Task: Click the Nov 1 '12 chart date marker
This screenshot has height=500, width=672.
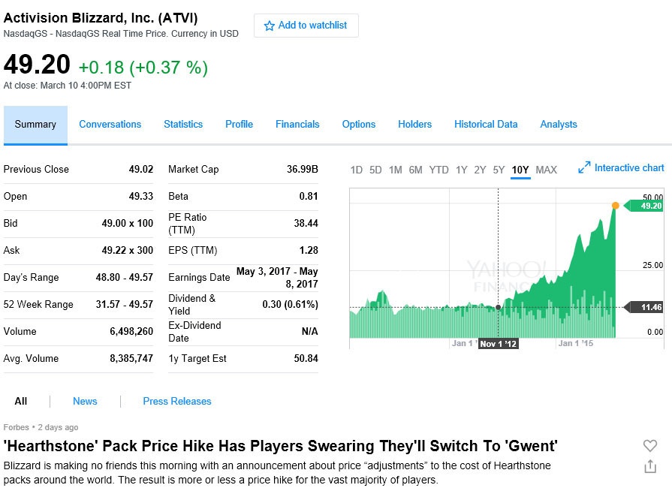Action: (x=499, y=344)
